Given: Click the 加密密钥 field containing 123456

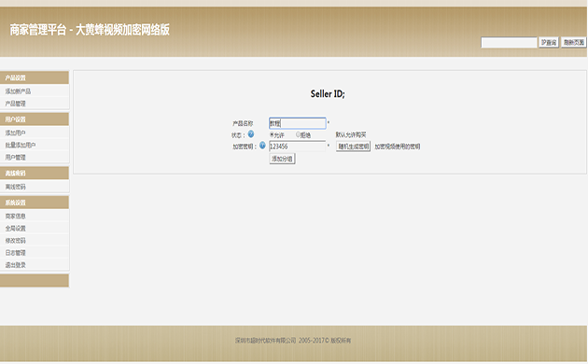Looking at the screenshot, I should (x=298, y=147).
